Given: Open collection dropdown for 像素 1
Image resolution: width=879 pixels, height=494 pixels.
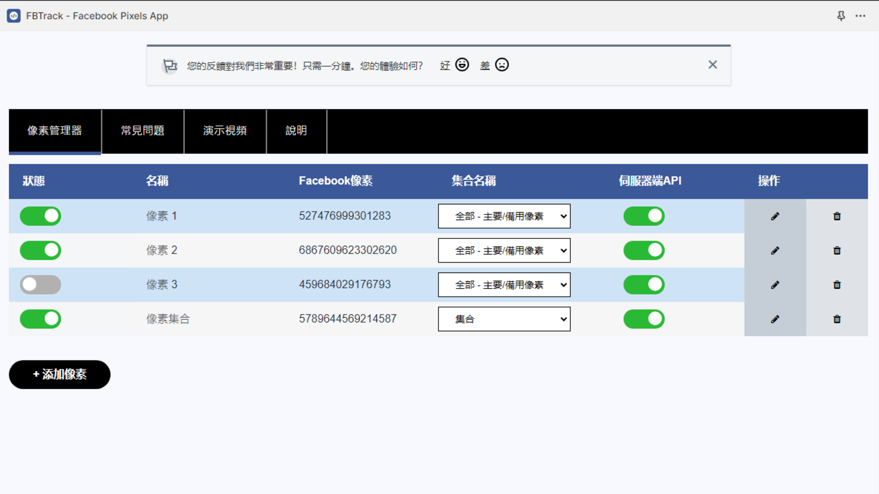Looking at the screenshot, I should pyautogui.click(x=504, y=216).
